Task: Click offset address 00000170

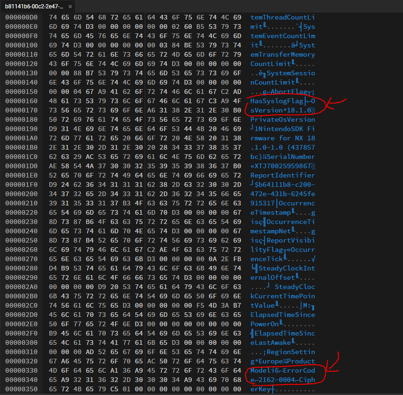Action: tap(21, 110)
